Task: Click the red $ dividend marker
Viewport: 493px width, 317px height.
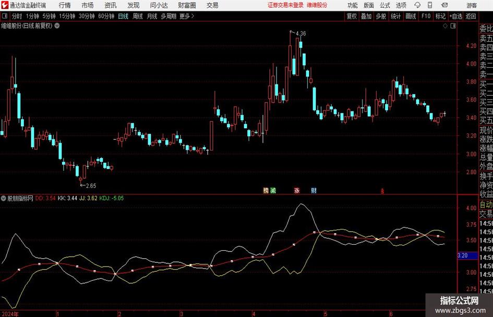Action: pos(382,191)
